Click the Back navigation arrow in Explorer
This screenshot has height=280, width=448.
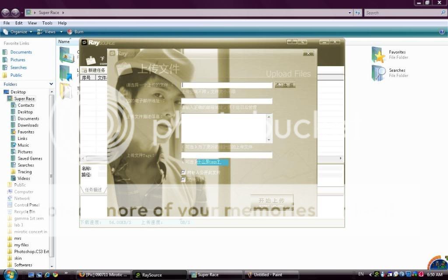(x=6, y=13)
